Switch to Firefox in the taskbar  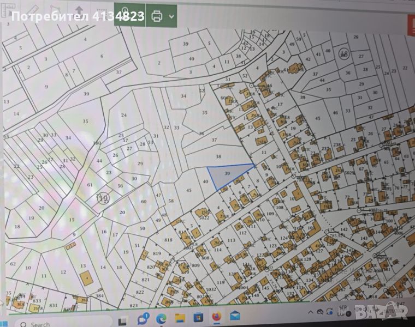(216, 316)
